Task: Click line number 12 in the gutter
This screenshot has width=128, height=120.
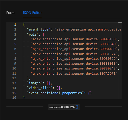Action: coord(14,78)
